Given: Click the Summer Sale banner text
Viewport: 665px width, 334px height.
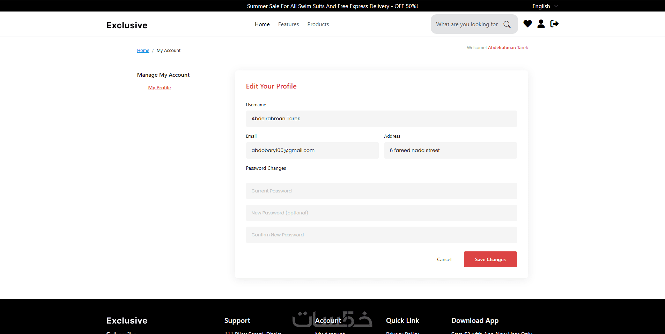Looking at the screenshot, I should 332,6.
